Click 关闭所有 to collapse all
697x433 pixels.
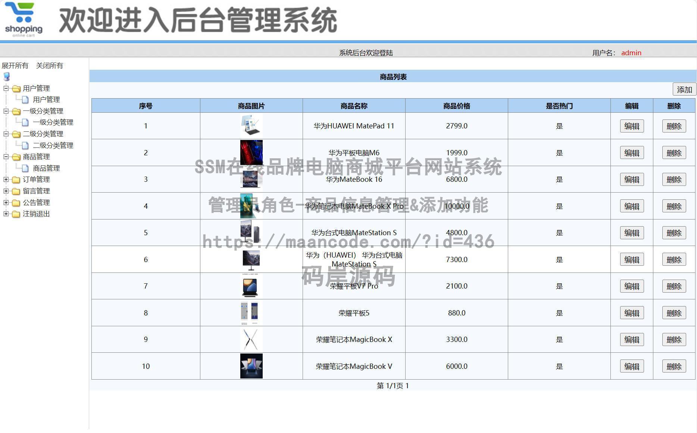click(50, 66)
